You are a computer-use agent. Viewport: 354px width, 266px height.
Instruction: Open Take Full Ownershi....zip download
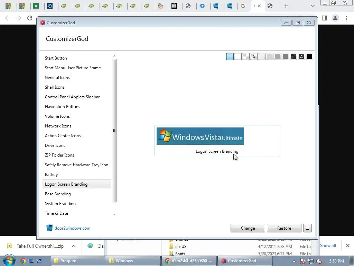pos(40,246)
